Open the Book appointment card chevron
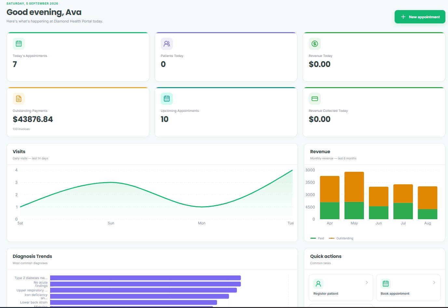 pyautogui.click(x=434, y=283)
